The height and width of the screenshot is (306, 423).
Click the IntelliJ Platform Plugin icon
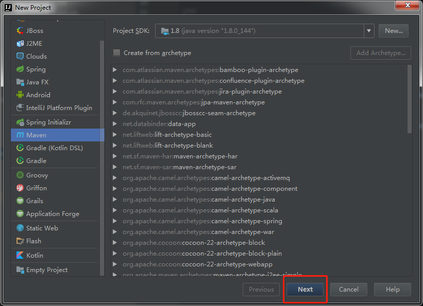pyautogui.click(x=20, y=108)
